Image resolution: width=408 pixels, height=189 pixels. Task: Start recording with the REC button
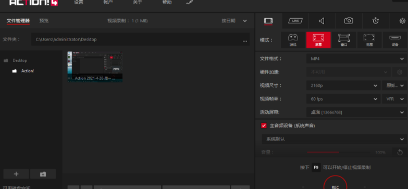coord(335,183)
